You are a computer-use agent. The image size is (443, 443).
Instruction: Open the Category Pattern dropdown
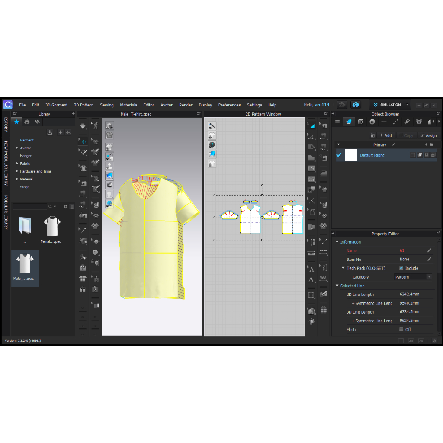click(413, 277)
